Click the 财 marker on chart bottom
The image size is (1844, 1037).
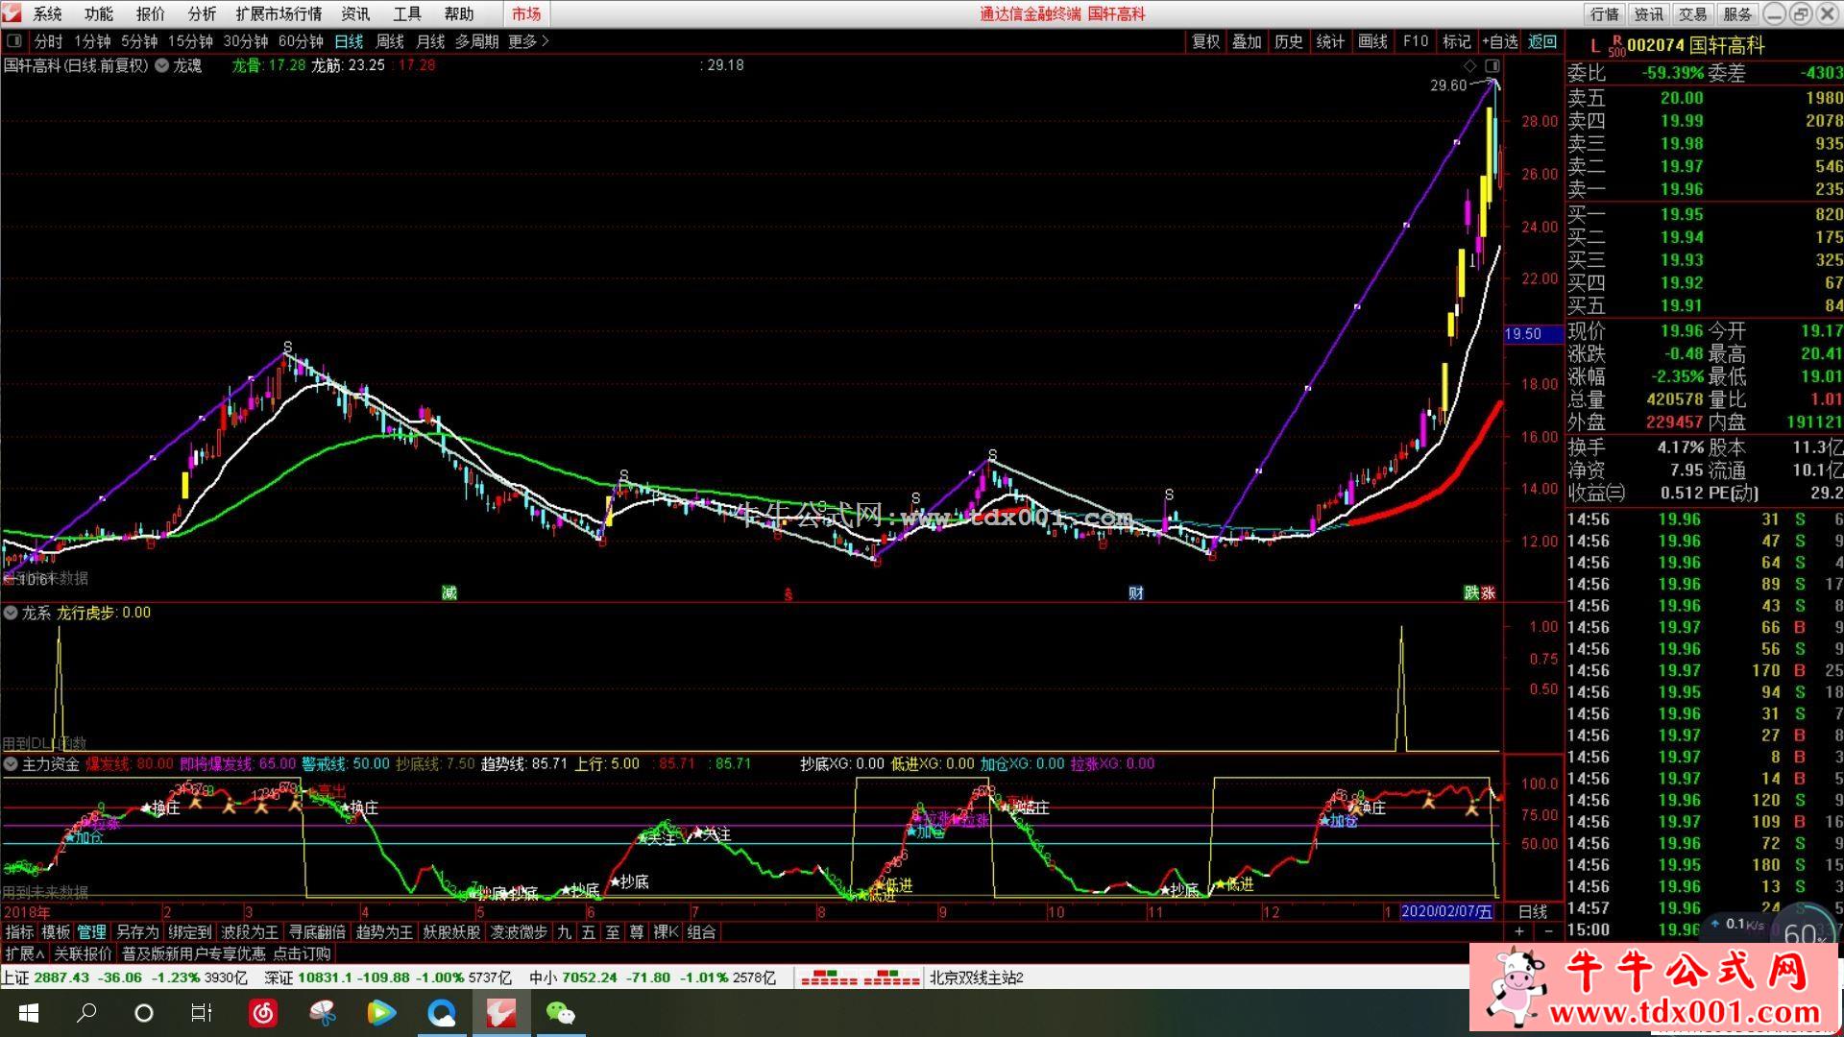point(1136,592)
